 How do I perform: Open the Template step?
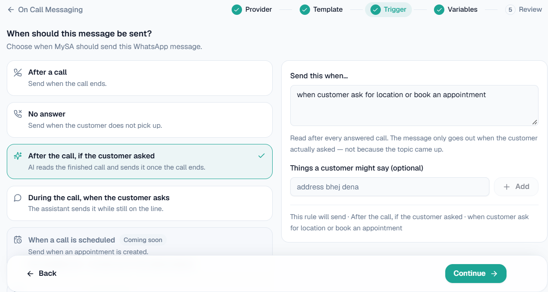click(321, 9)
